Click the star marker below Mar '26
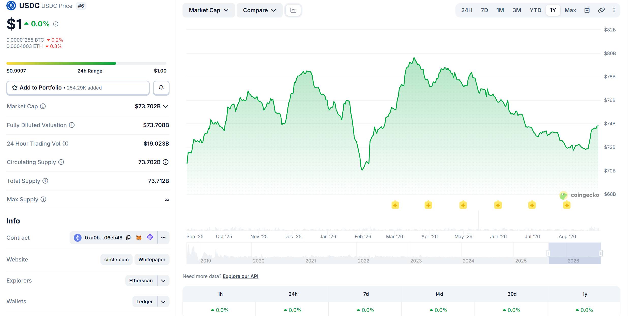Viewport: 628px width, 316px height. 395,205
